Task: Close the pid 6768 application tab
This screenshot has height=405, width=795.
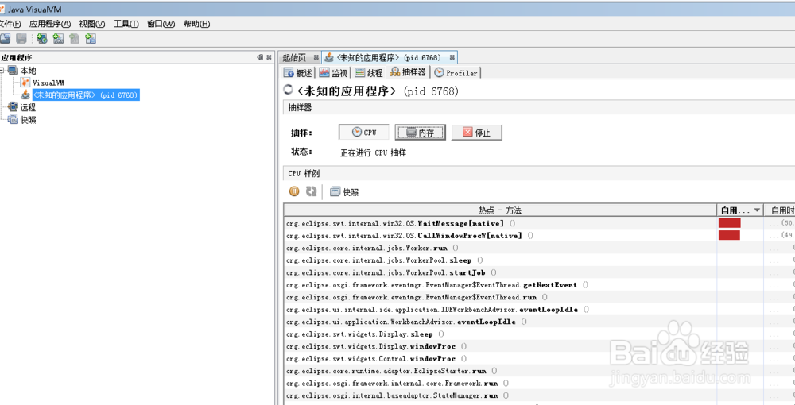Action: point(452,57)
